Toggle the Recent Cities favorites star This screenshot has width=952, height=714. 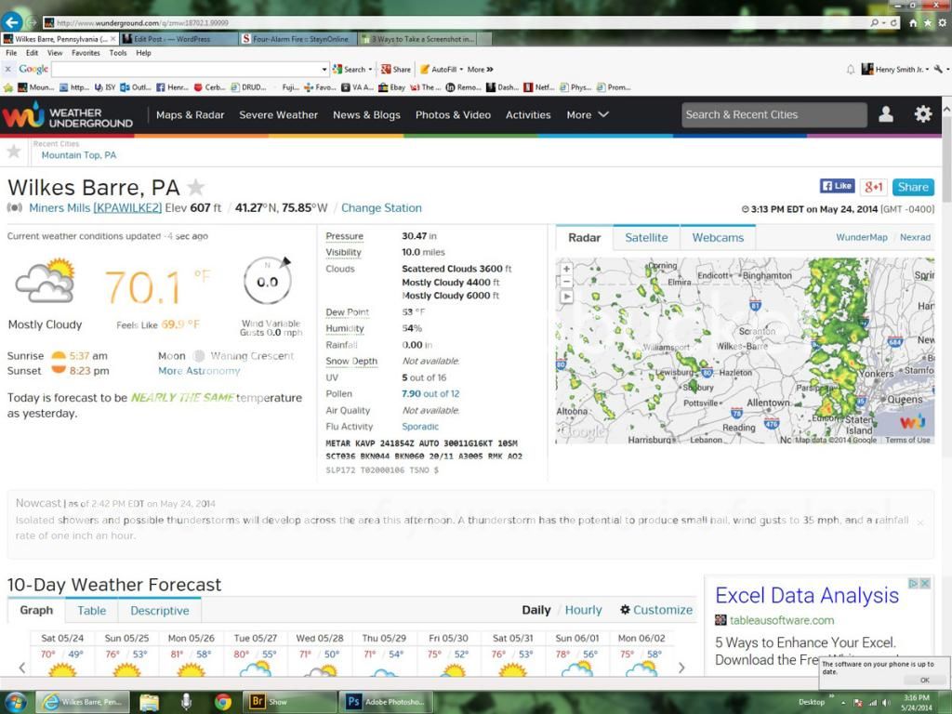14,151
